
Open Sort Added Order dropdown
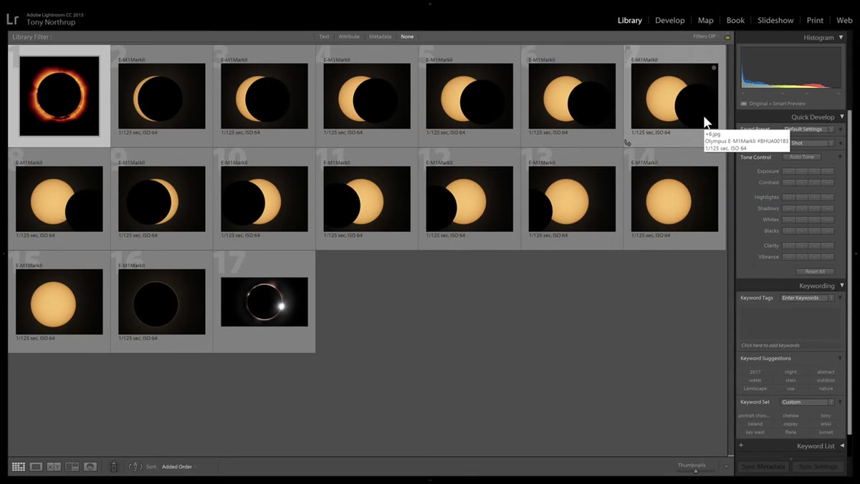click(179, 467)
